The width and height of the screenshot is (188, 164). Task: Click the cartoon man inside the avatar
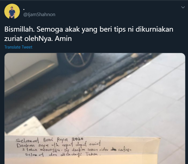[12, 13]
